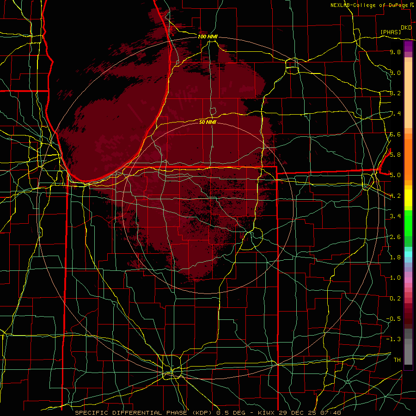Image resolution: width=416 pixels, height=416 pixels.
Task: Click the small logo after DuPage
Action: [x=412, y=5]
